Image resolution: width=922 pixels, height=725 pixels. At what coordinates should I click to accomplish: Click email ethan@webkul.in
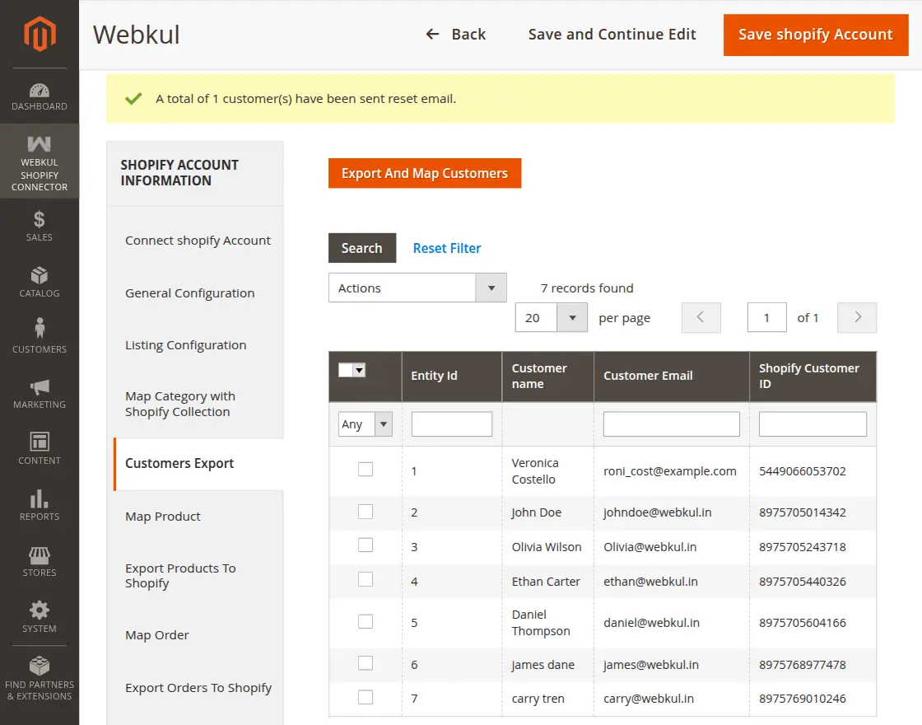click(650, 582)
